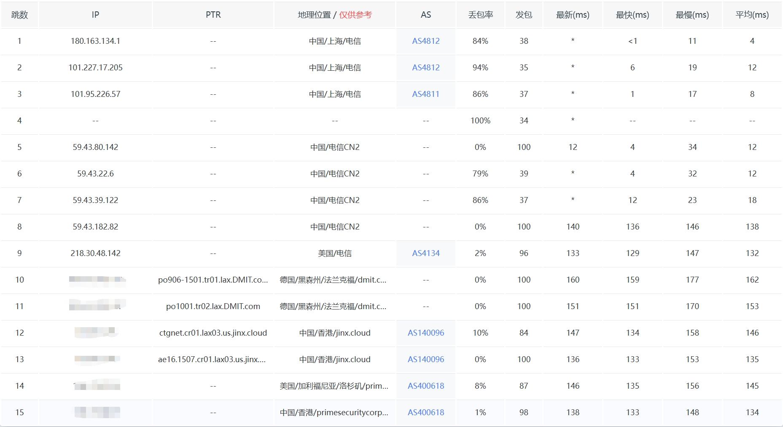Image resolution: width=783 pixels, height=427 pixels.
Task: Select IP address 101.95.226.57
Action: coord(95,94)
